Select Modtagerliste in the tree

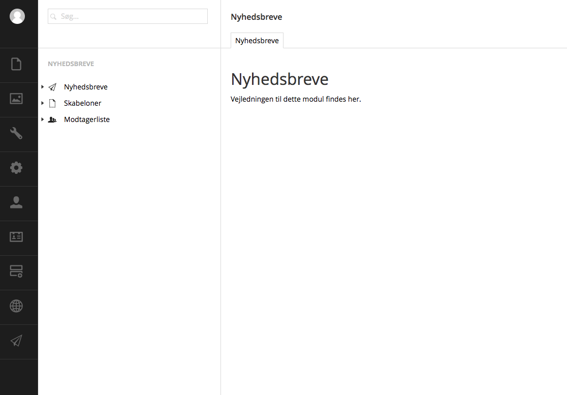tap(86, 119)
